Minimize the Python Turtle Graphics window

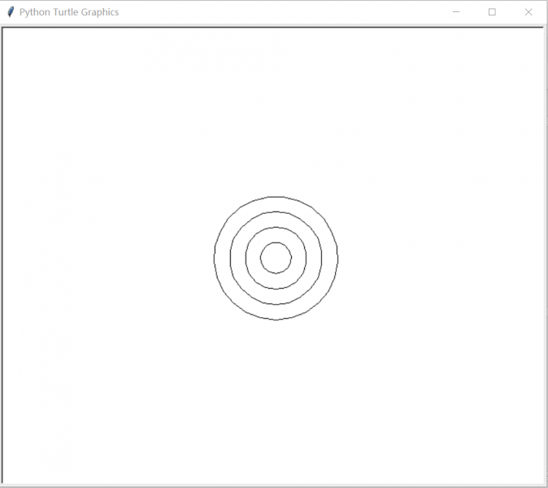pyautogui.click(x=455, y=12)
